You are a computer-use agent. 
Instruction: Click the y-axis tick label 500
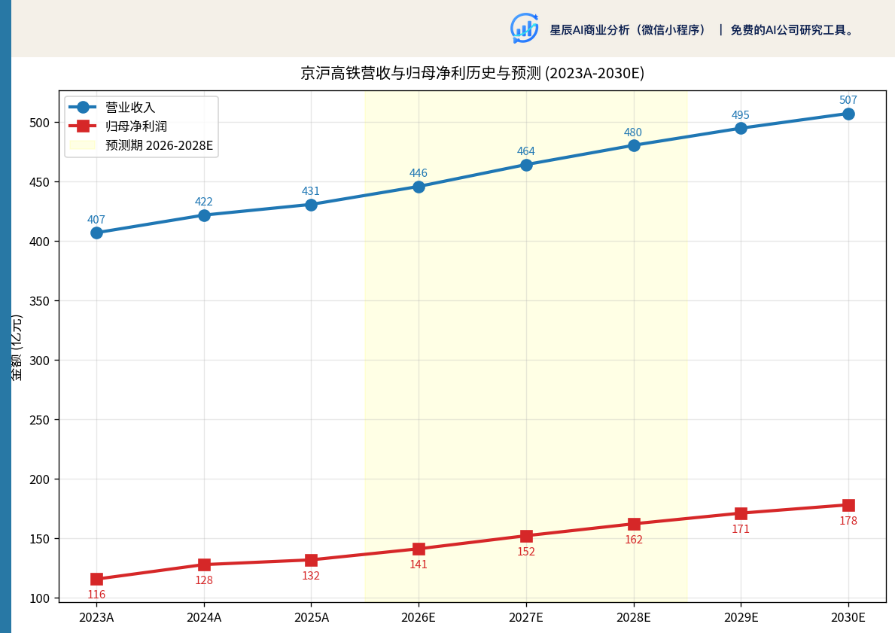pyautogui.click(x=39, y=123)
